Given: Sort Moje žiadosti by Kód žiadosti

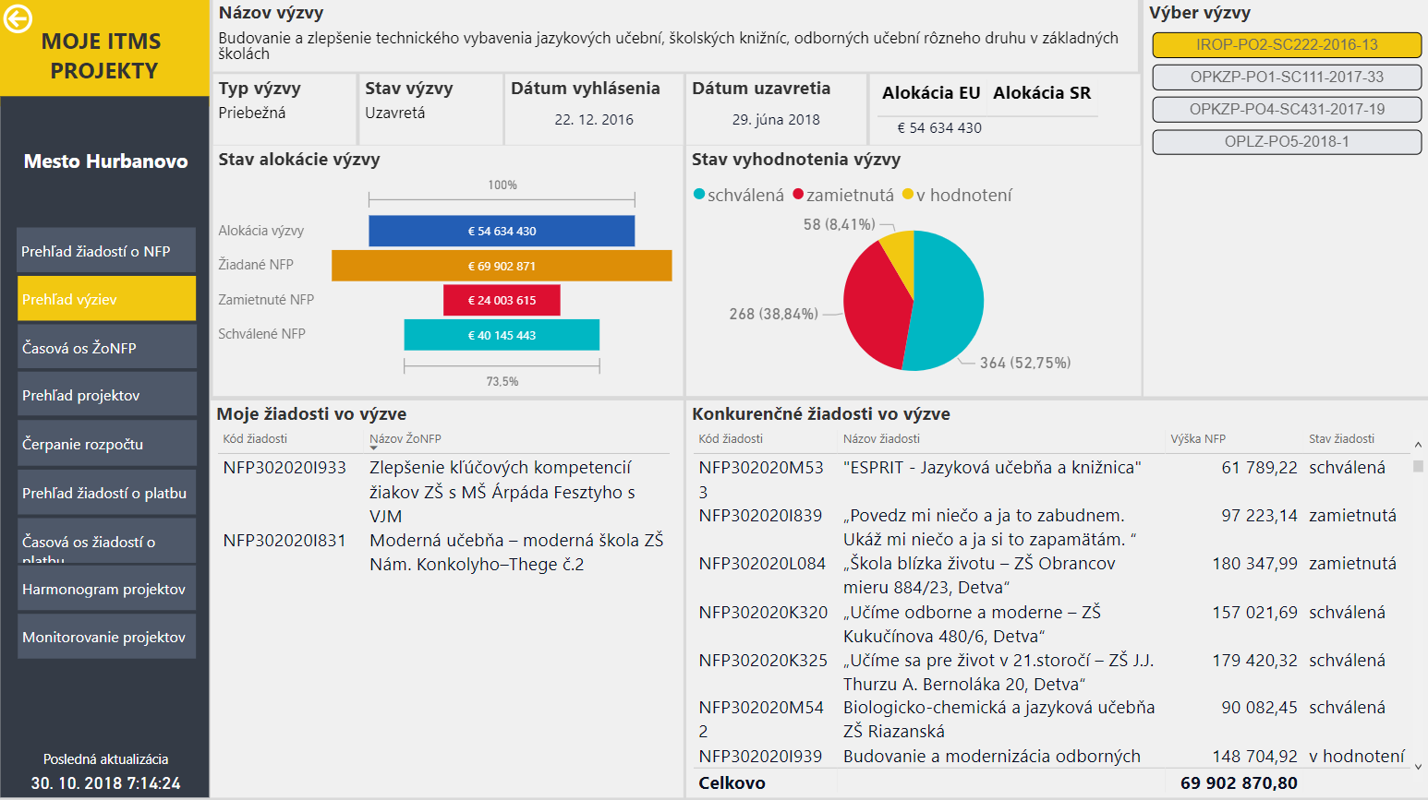Looking at the screenshot, I should pyautogui.click(x=255, y=438).
